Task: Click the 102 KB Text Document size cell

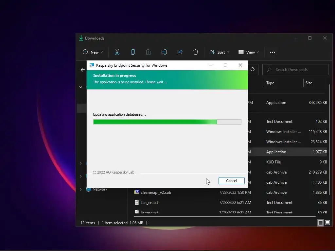Action: point(321,122)
